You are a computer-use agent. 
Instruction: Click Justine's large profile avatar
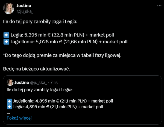click(x=8, y=9)
